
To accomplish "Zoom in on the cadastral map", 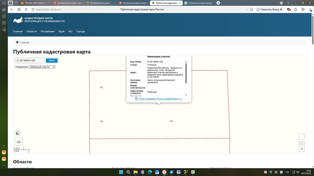I will pyautogui.click(x=302, y=144).
